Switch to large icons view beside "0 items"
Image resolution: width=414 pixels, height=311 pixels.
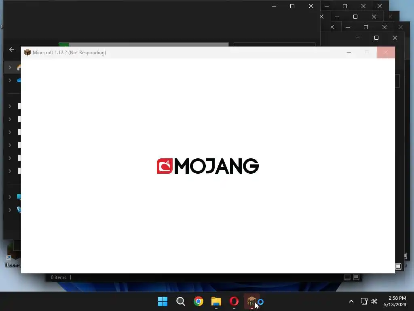[356, 277]
